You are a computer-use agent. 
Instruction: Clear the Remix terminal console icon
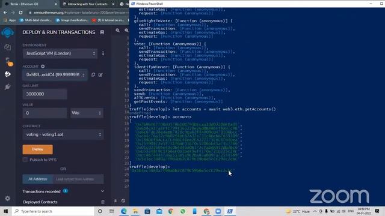[123, 201]
